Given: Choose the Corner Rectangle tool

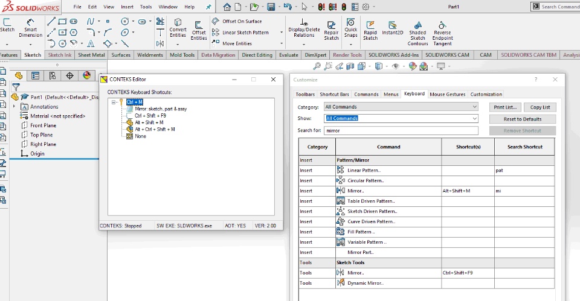Looking at the screenshot, I should [x=62, y=22].
